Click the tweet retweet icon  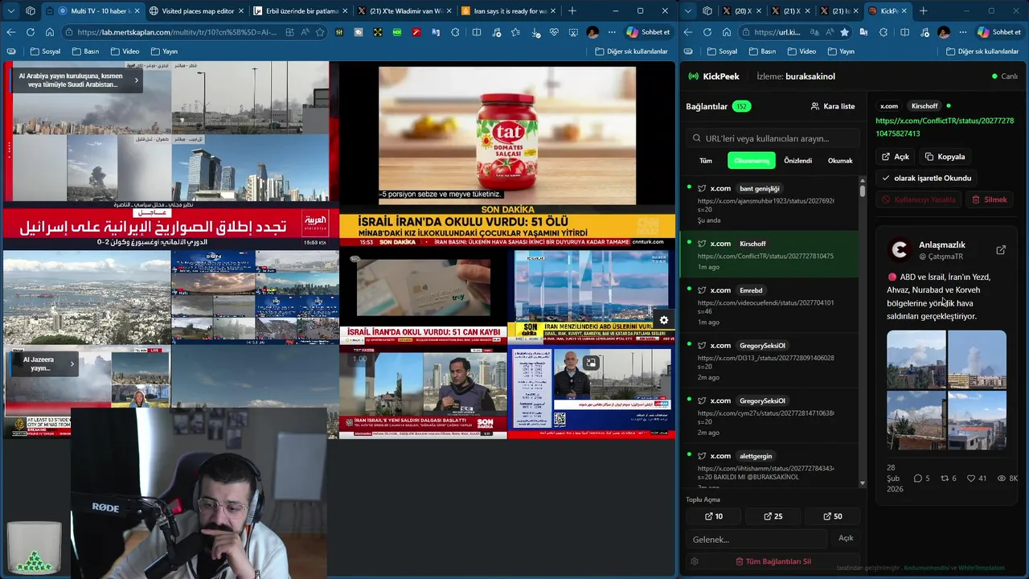(945, 478)
